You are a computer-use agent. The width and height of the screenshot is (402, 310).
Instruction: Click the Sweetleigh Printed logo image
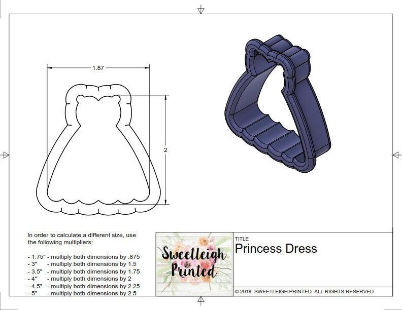pos(194,264)
